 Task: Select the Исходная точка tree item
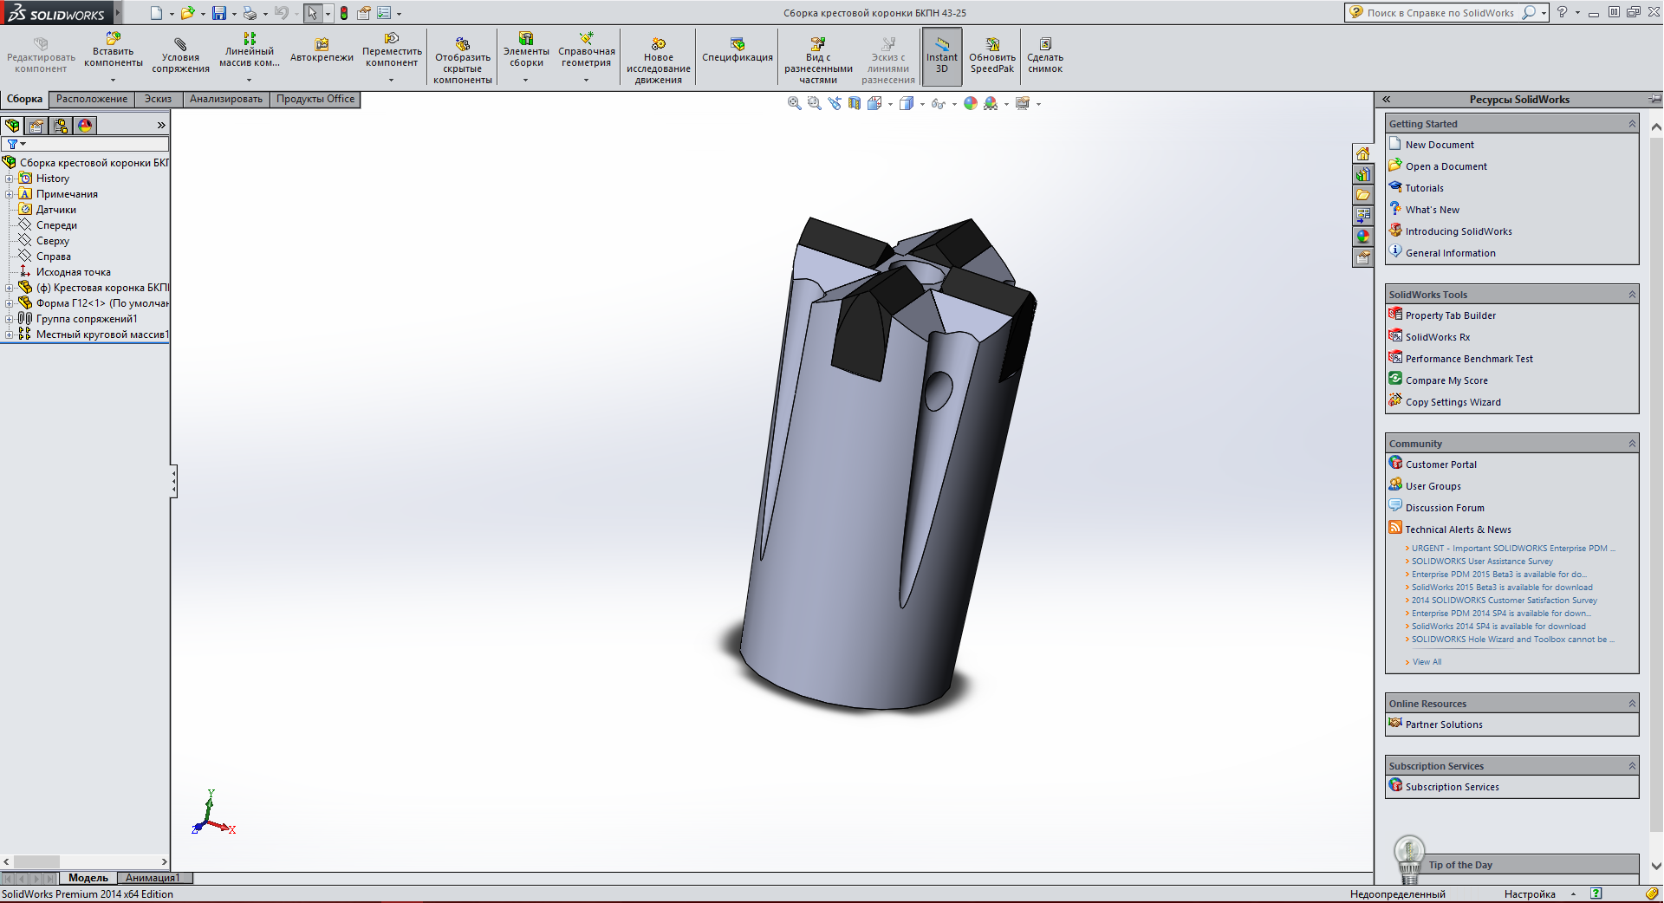(x=73, y=272)
